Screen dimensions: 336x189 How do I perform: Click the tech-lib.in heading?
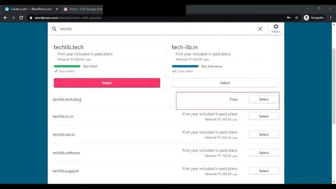coord(185,47)
